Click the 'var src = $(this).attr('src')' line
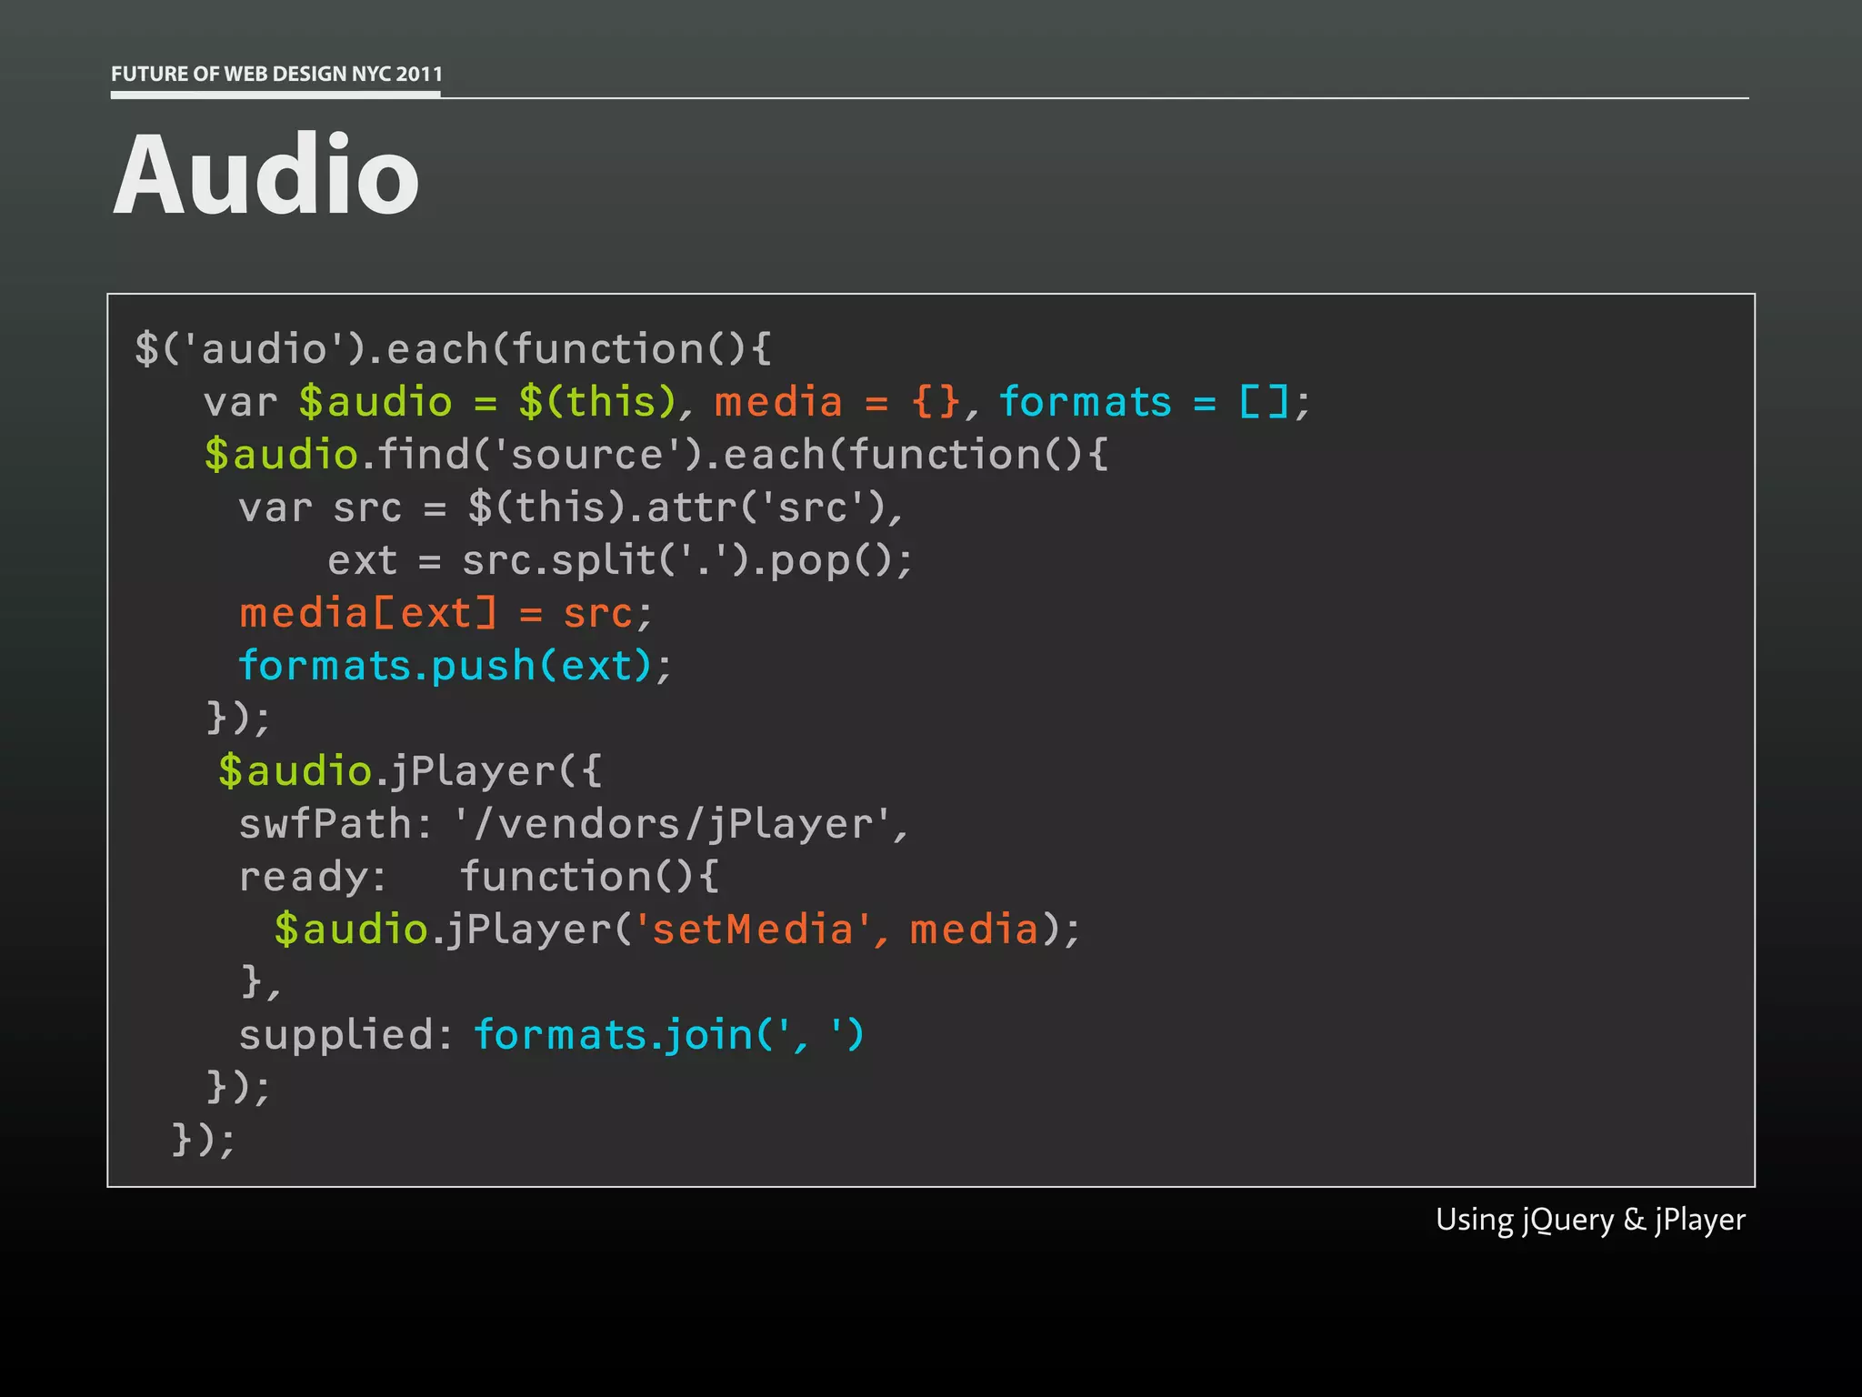Screen dimensions: 1862x1397 click(x=571, y=508)
